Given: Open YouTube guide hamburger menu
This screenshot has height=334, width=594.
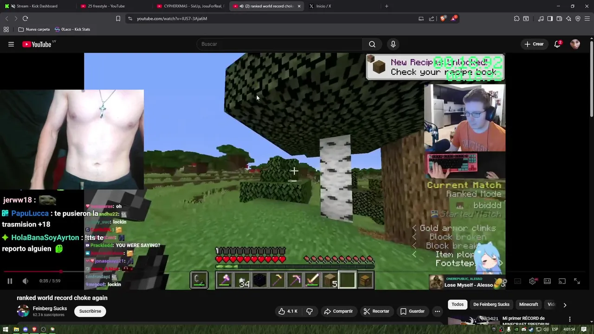Looking at the screenshot, I should tap(11, 44).
